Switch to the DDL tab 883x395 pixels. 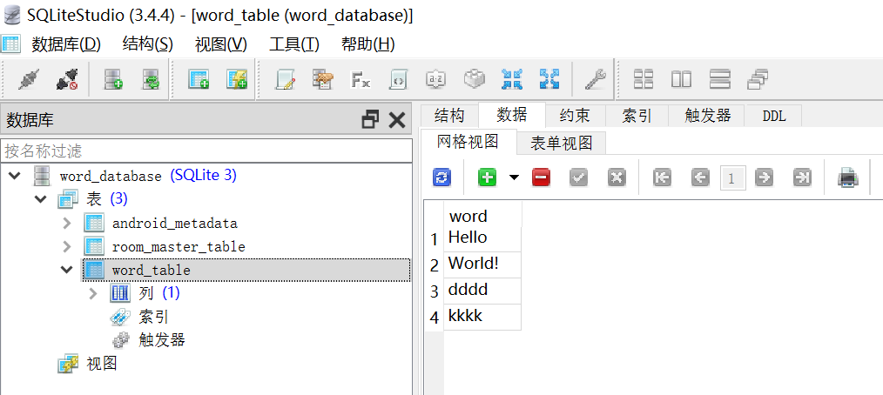click(x=773, y=116)
